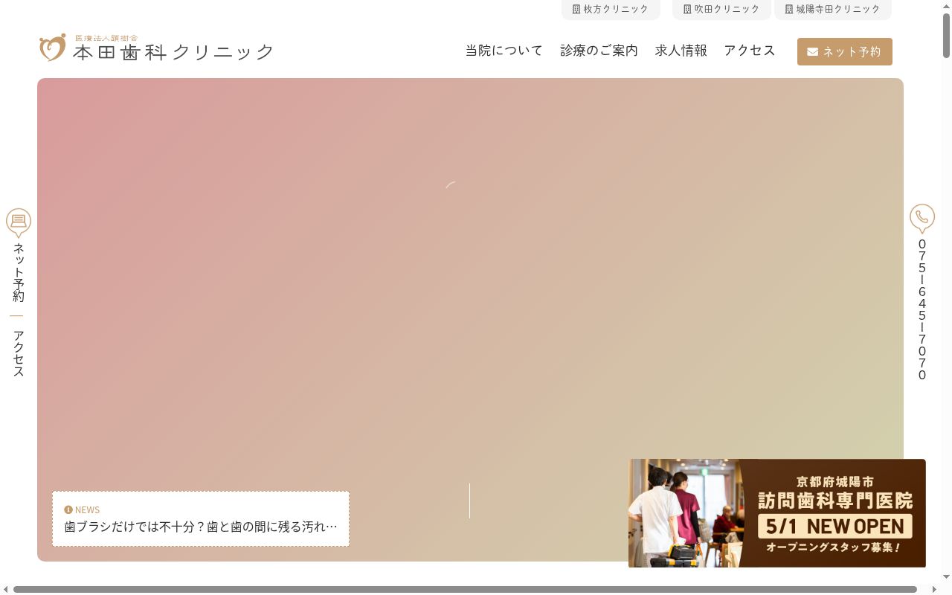The width and height of the screenshot is (952, 595).
Task: Click the horizontal scrollbar thumb
Action: [465, 590]
